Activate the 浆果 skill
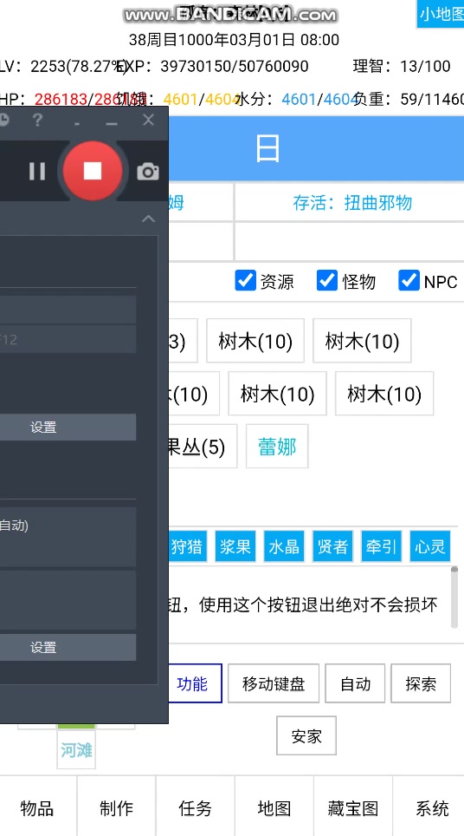Viewport: 464px width, 836px height. pyautogui.click(x=235, y=546)
